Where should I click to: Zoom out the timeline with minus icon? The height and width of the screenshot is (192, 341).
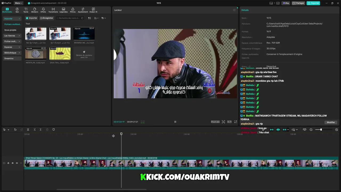point(311,130)
